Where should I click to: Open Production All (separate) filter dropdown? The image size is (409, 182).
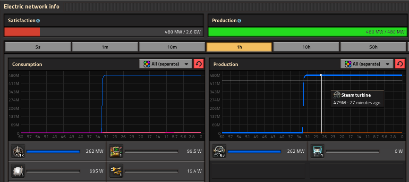367,64
